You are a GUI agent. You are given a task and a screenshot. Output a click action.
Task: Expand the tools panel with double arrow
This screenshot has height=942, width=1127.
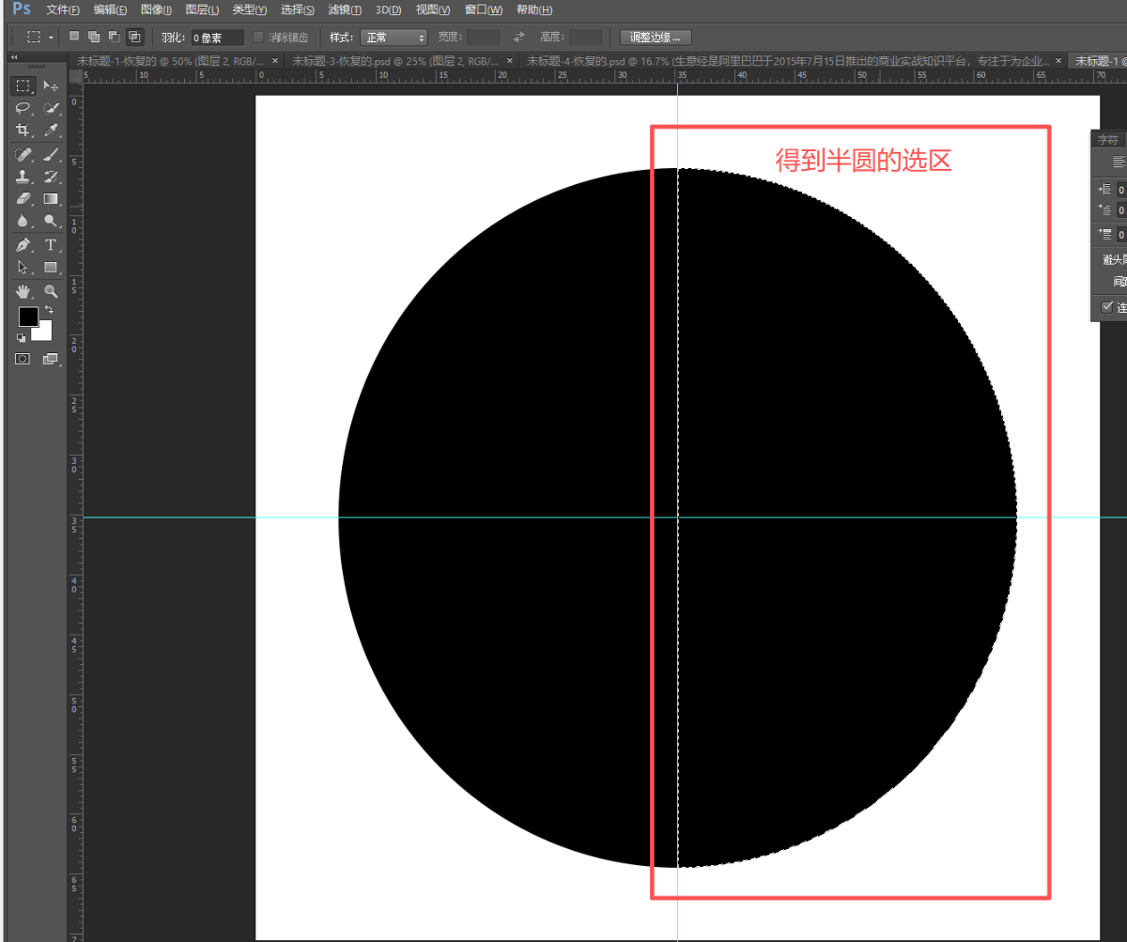click(x=14, y=58)
